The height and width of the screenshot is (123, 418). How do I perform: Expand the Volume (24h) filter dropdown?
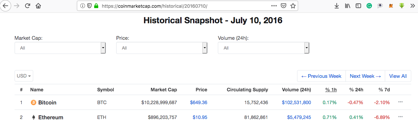click(263, 48)
